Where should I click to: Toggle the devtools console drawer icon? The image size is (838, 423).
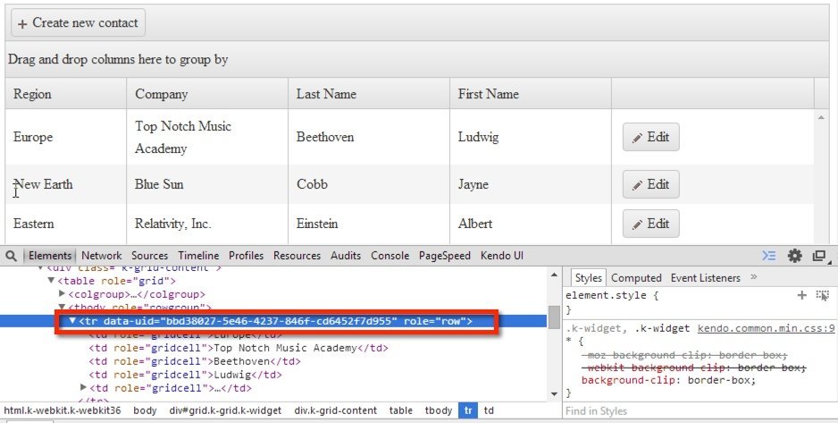click(x=769, y=256)
